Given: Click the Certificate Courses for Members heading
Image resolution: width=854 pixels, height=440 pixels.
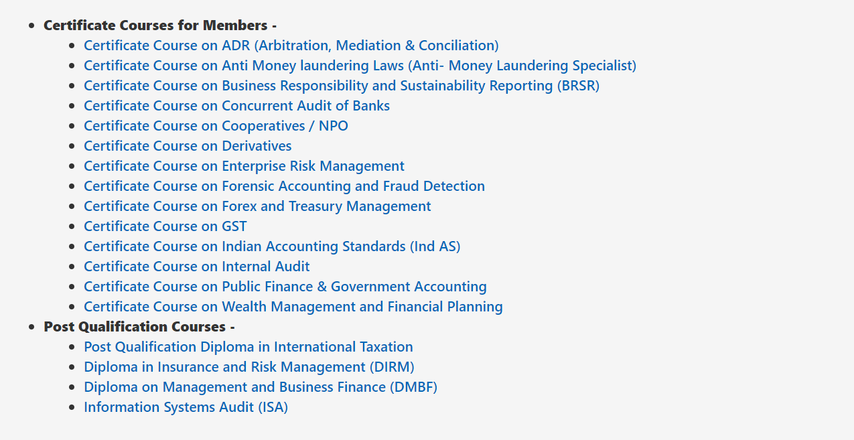Looking at the screenshot, I should (x=159, y=25).
